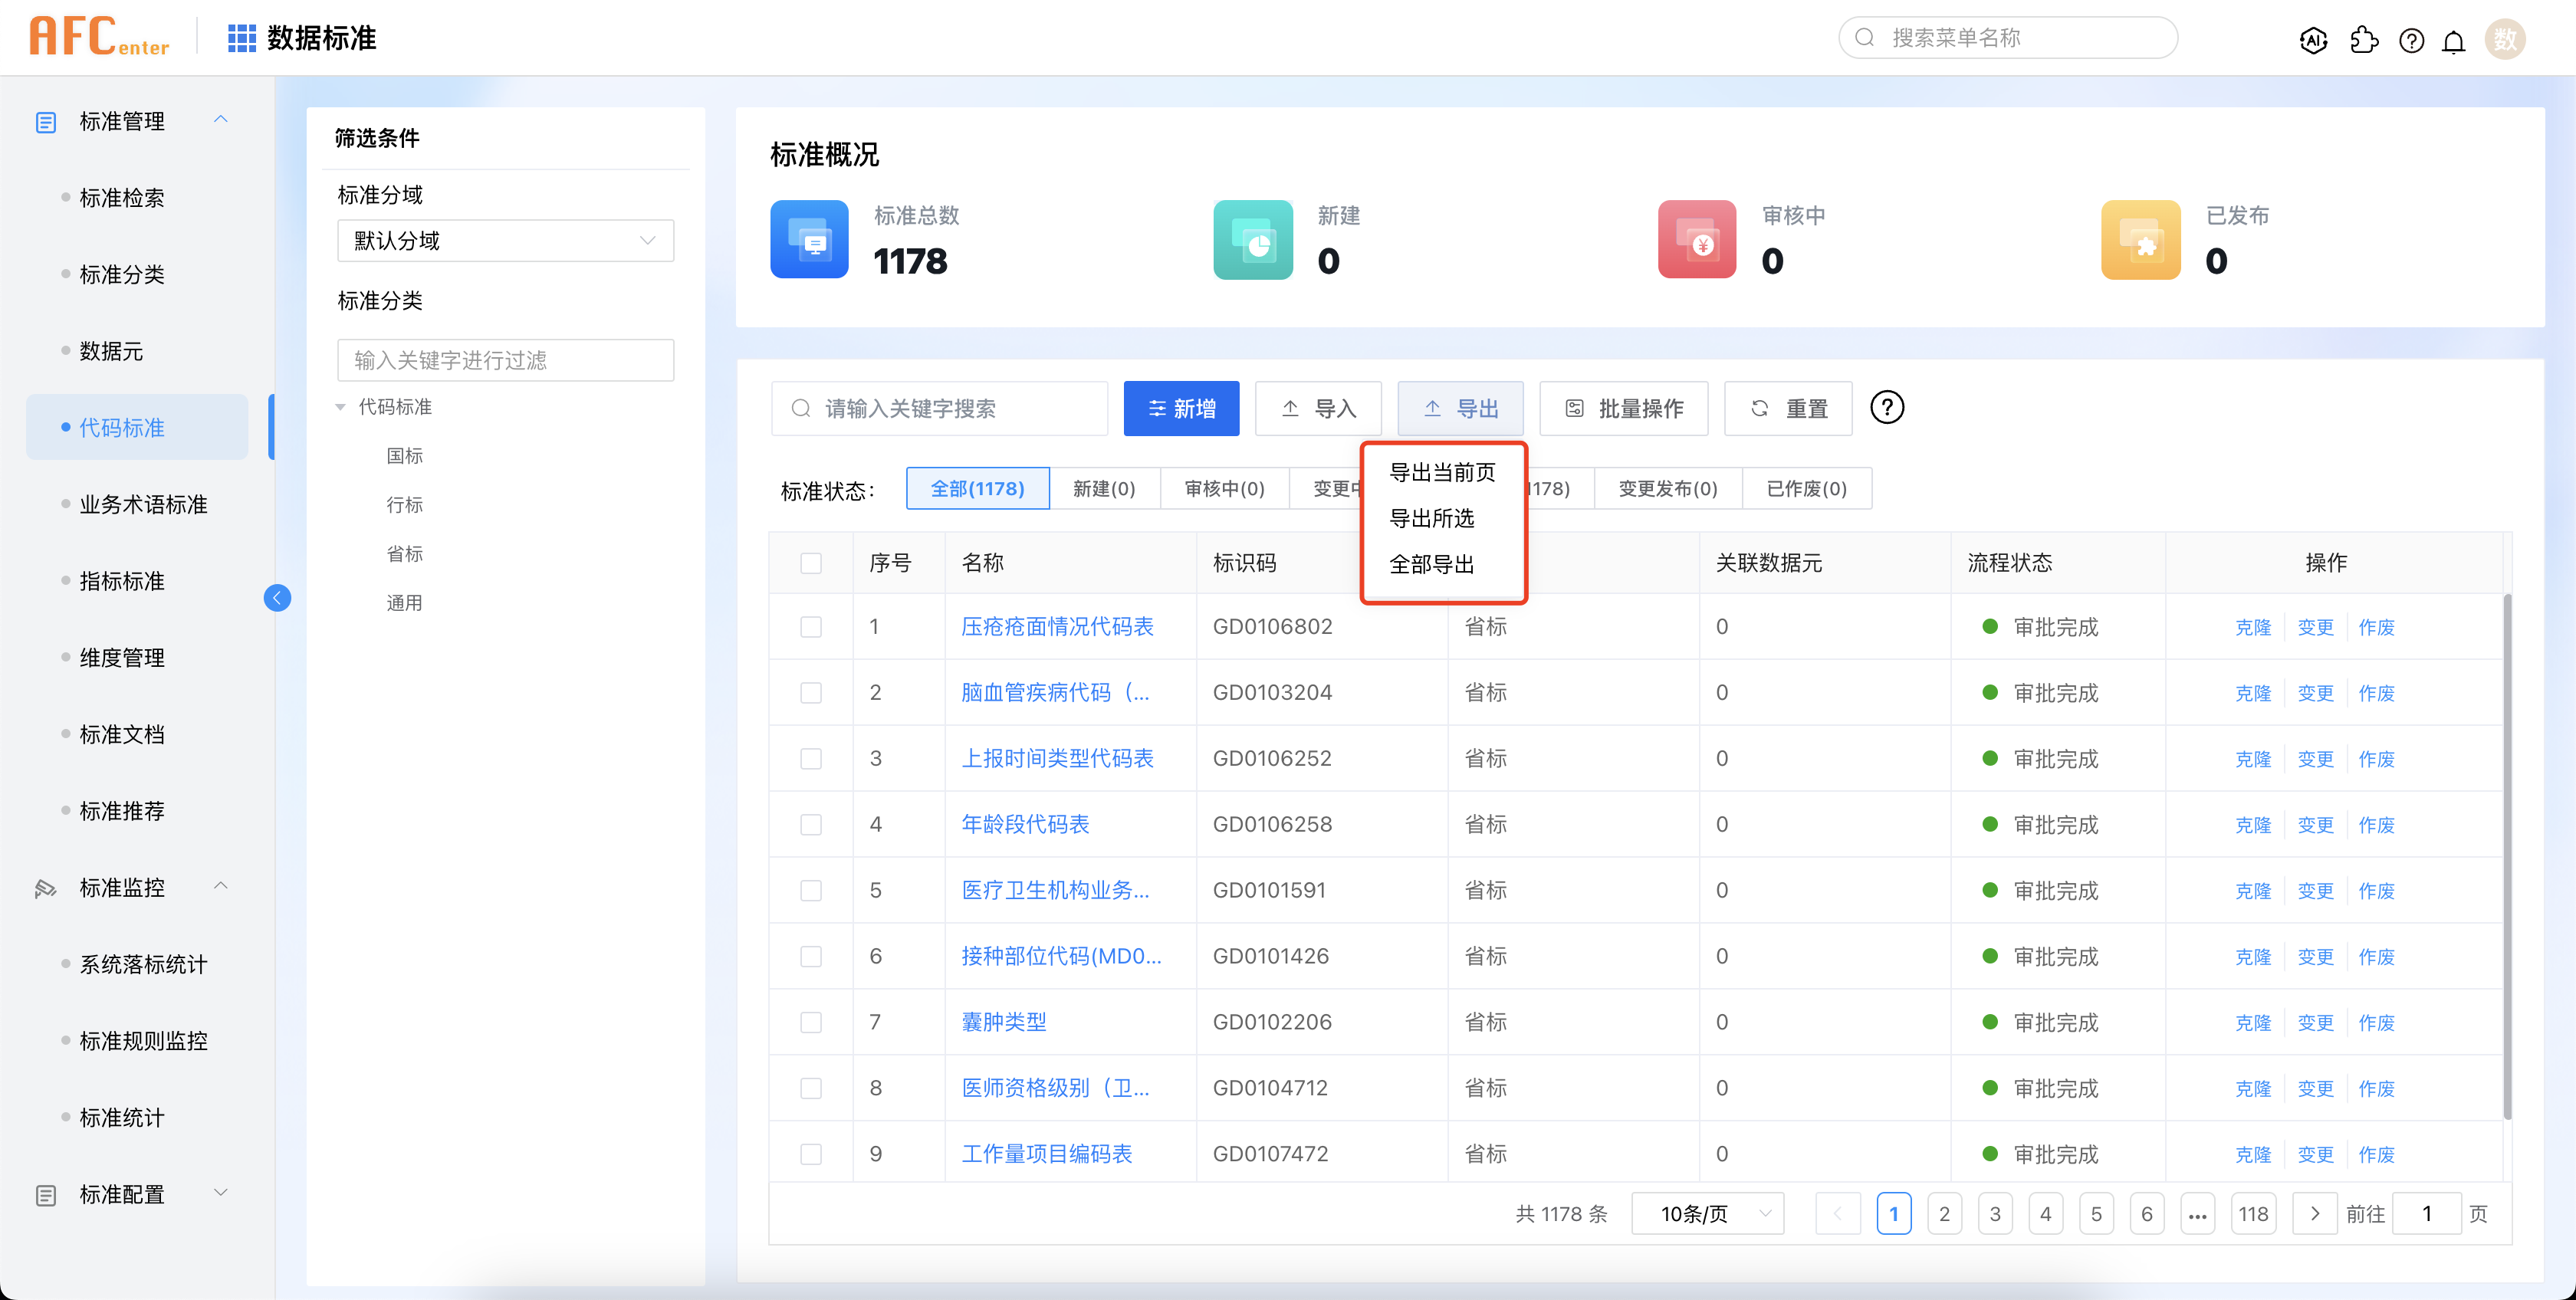Image resolution: width=2576 pixels, height=1300 pixels.
Task: Open notifications bell icon
Action: pyautogui.click(x=2454, y=41)
